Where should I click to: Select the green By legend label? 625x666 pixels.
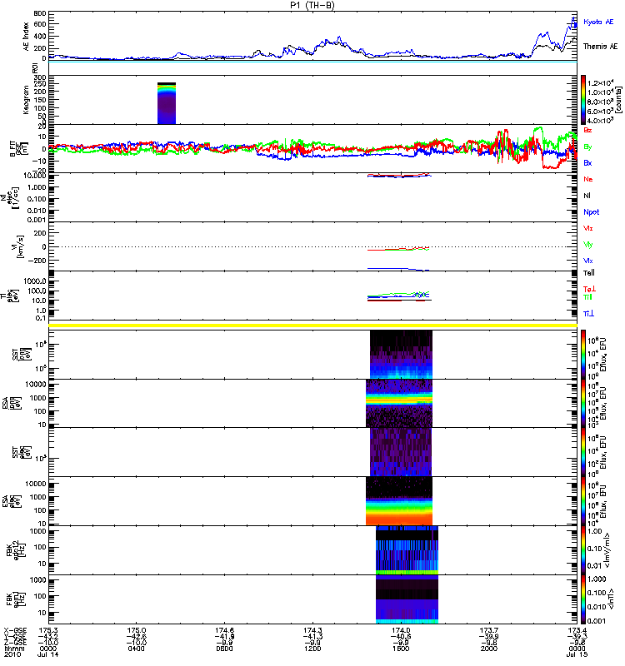pos(588,147)
